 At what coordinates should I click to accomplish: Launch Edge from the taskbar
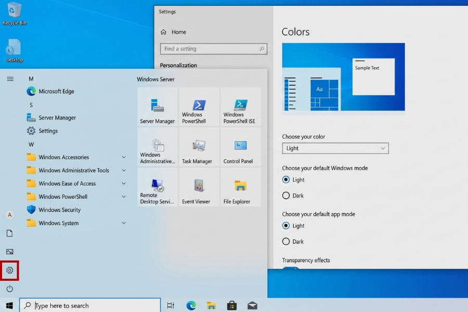tap(191, 305)
